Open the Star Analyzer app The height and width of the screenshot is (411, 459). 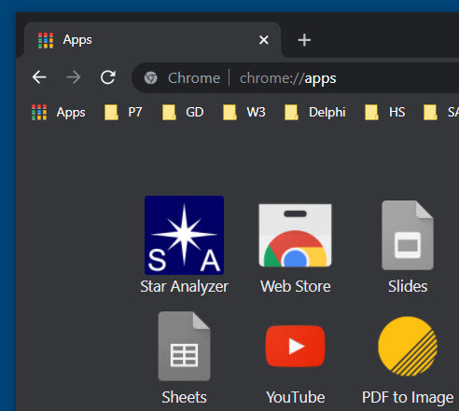(184, 235)
